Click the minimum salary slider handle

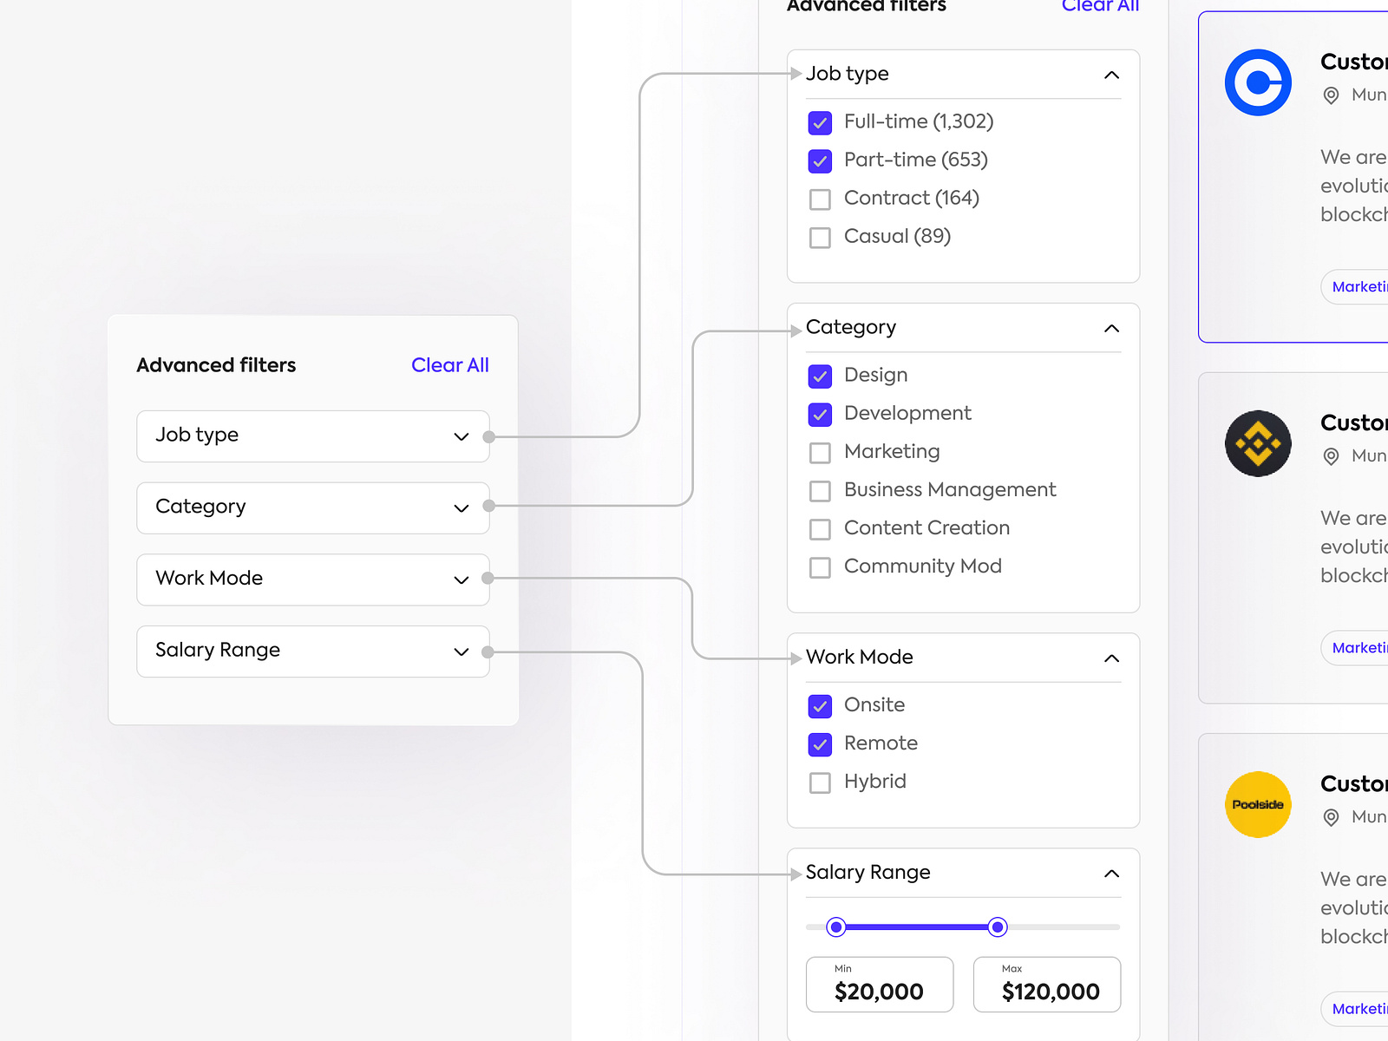point(835,927)
